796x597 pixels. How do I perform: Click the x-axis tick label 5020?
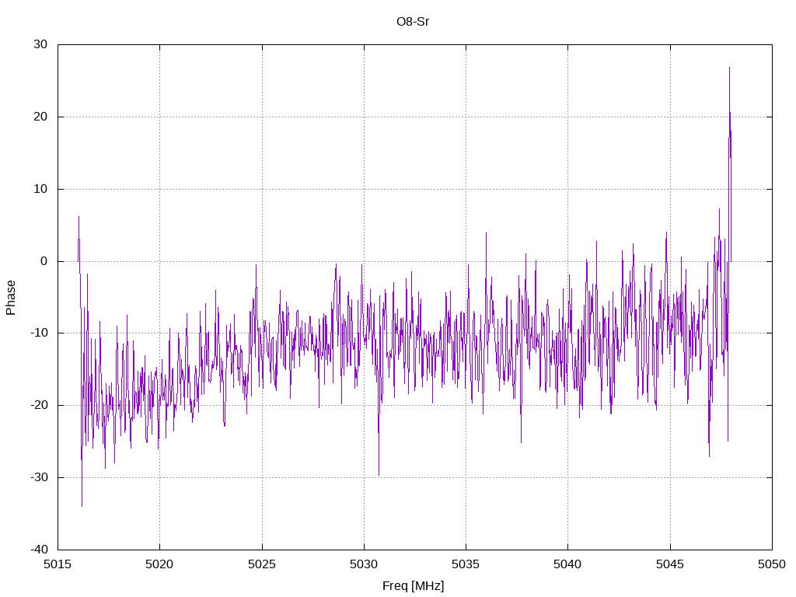159,564
